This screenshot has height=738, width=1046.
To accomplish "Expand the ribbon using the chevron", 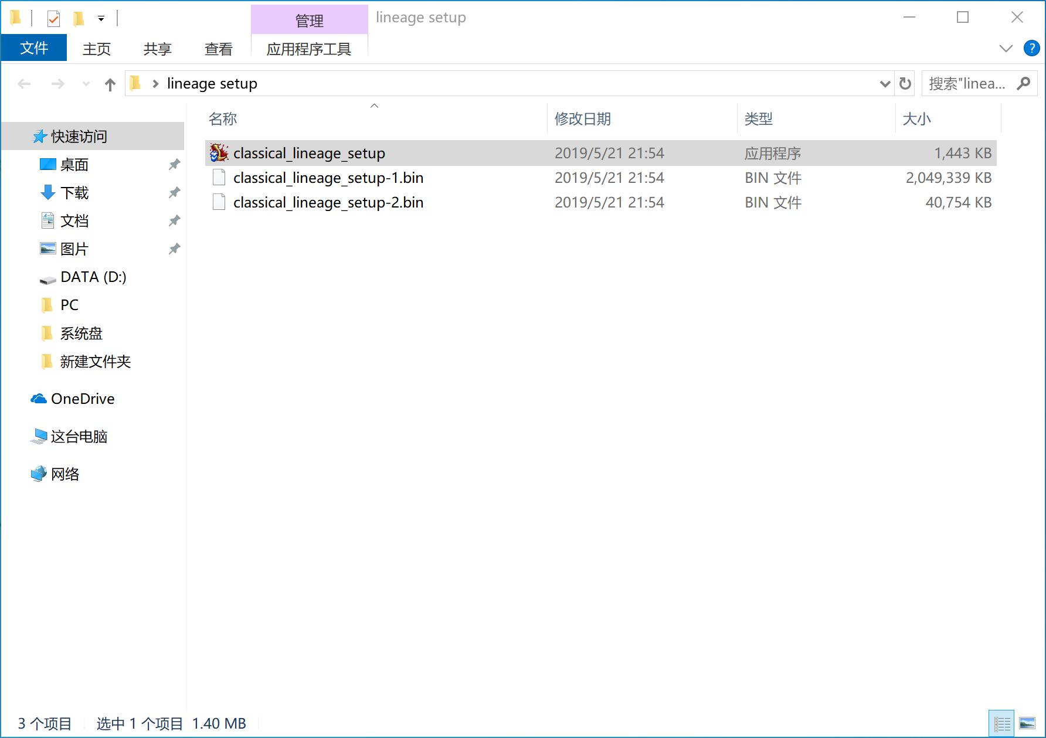I will click(1006, 48).
